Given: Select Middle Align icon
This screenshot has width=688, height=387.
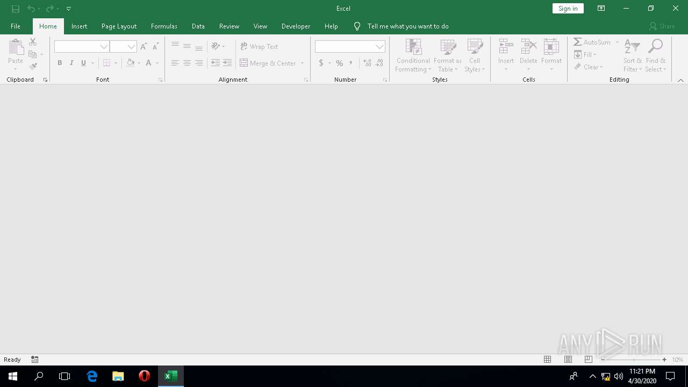Looking at the screenshot, I should pyautogui.click(x=187, y=47).
